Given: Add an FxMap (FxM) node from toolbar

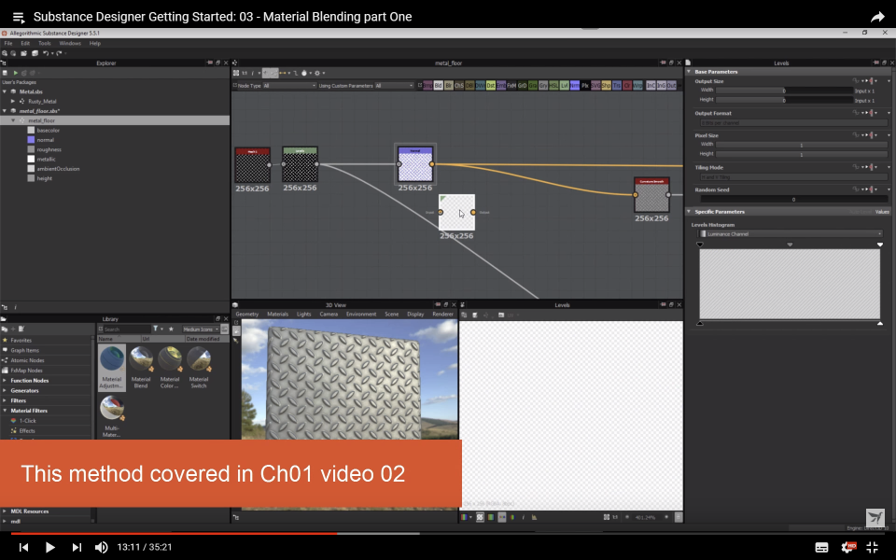Looking at the screenshot, I should coord(511,86).
